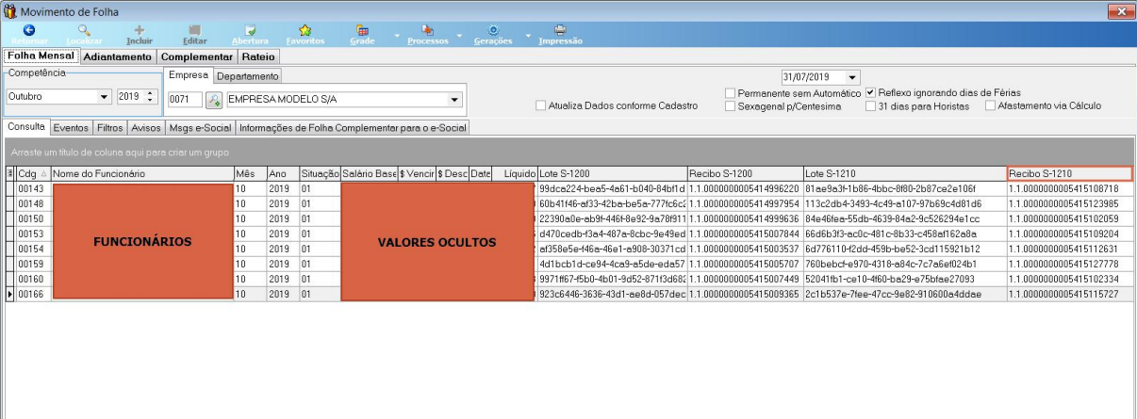Click lot cell 2c1b537e-7fee-47cc-9e82-910600a4ddae

(x=905, y=294)
